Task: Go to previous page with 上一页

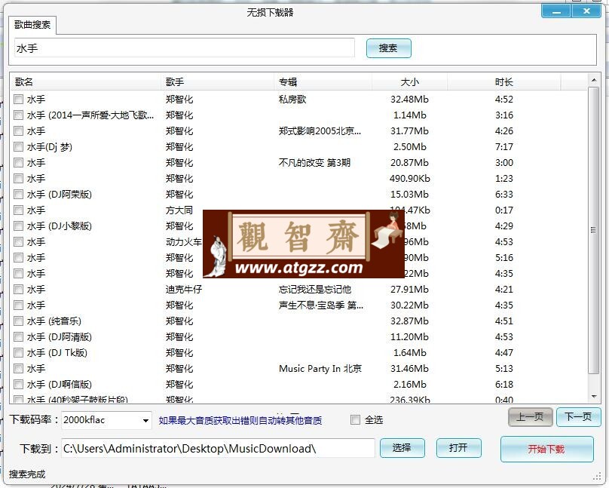Action: pos(530,417)
